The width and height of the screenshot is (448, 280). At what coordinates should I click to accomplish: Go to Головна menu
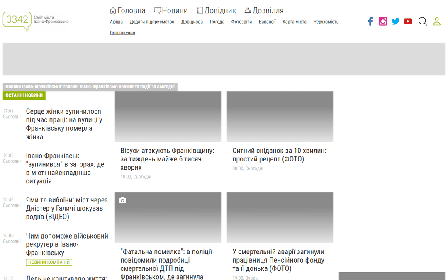tap(127, 10)
